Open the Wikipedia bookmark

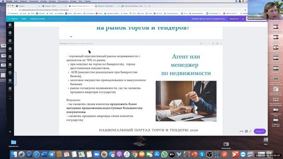point(59,13)
